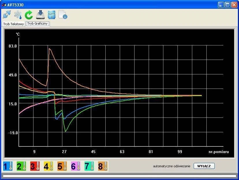
Task: Click the green refresh arrow icon
Action: [x=29, y=14]
